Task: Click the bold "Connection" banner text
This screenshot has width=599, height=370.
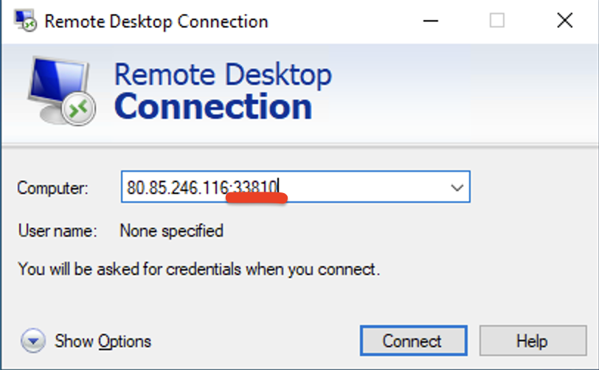Action: (213, 107)
